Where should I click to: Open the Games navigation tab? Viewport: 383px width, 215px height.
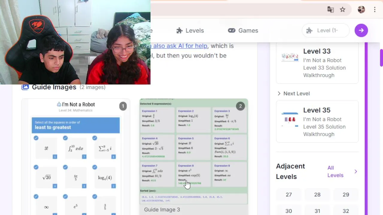pyautogui.click(x=243, y=30)
